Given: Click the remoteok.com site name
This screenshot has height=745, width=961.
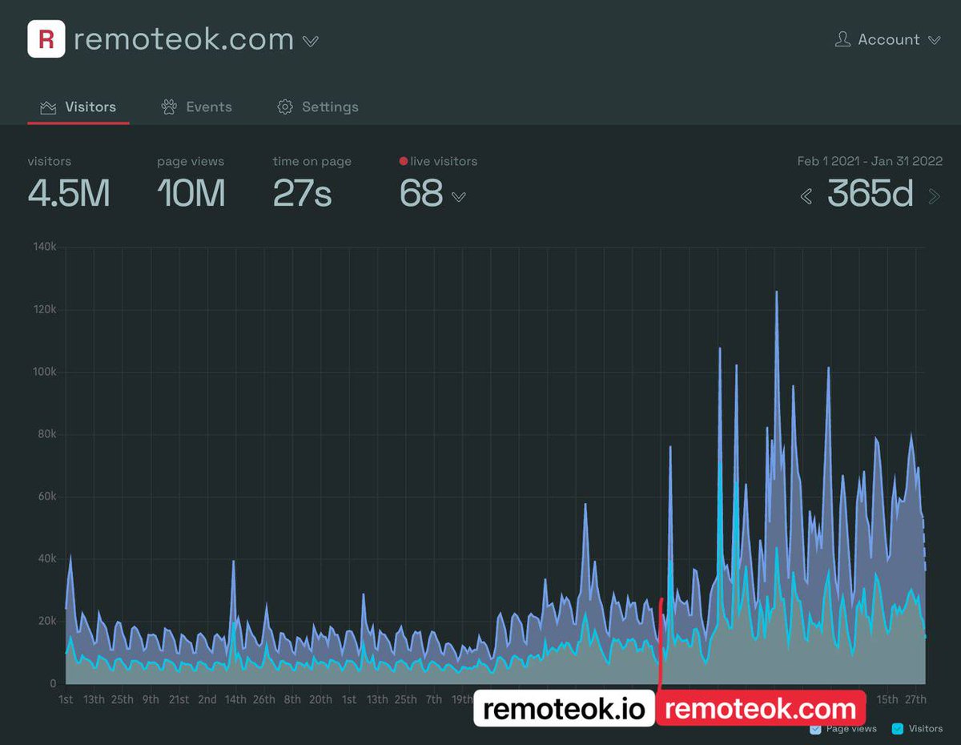Looking at the screenshot, I should tap(184, 39).
